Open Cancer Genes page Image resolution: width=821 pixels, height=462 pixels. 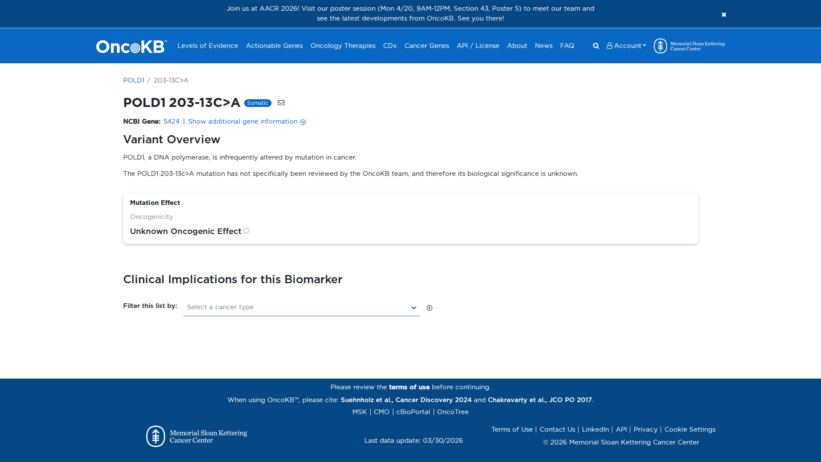tap(427, 46)
